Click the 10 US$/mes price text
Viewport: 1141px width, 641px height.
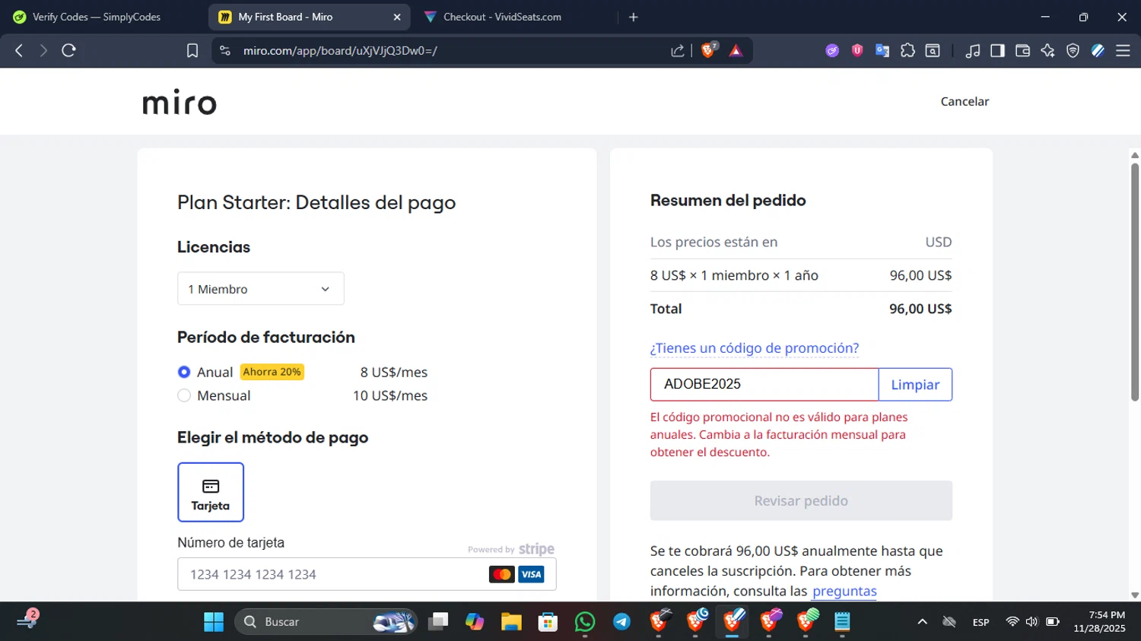pyautogui.click(x=390, y=395)
